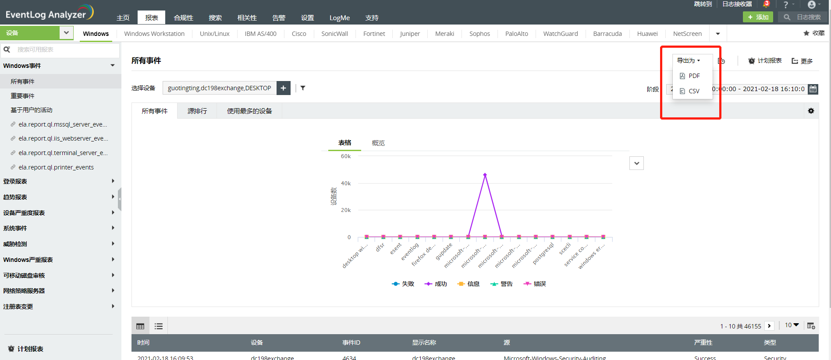831x360 pixels.
Task: Click the 计划报表 alarm clock button
Action: pos(765,61)
